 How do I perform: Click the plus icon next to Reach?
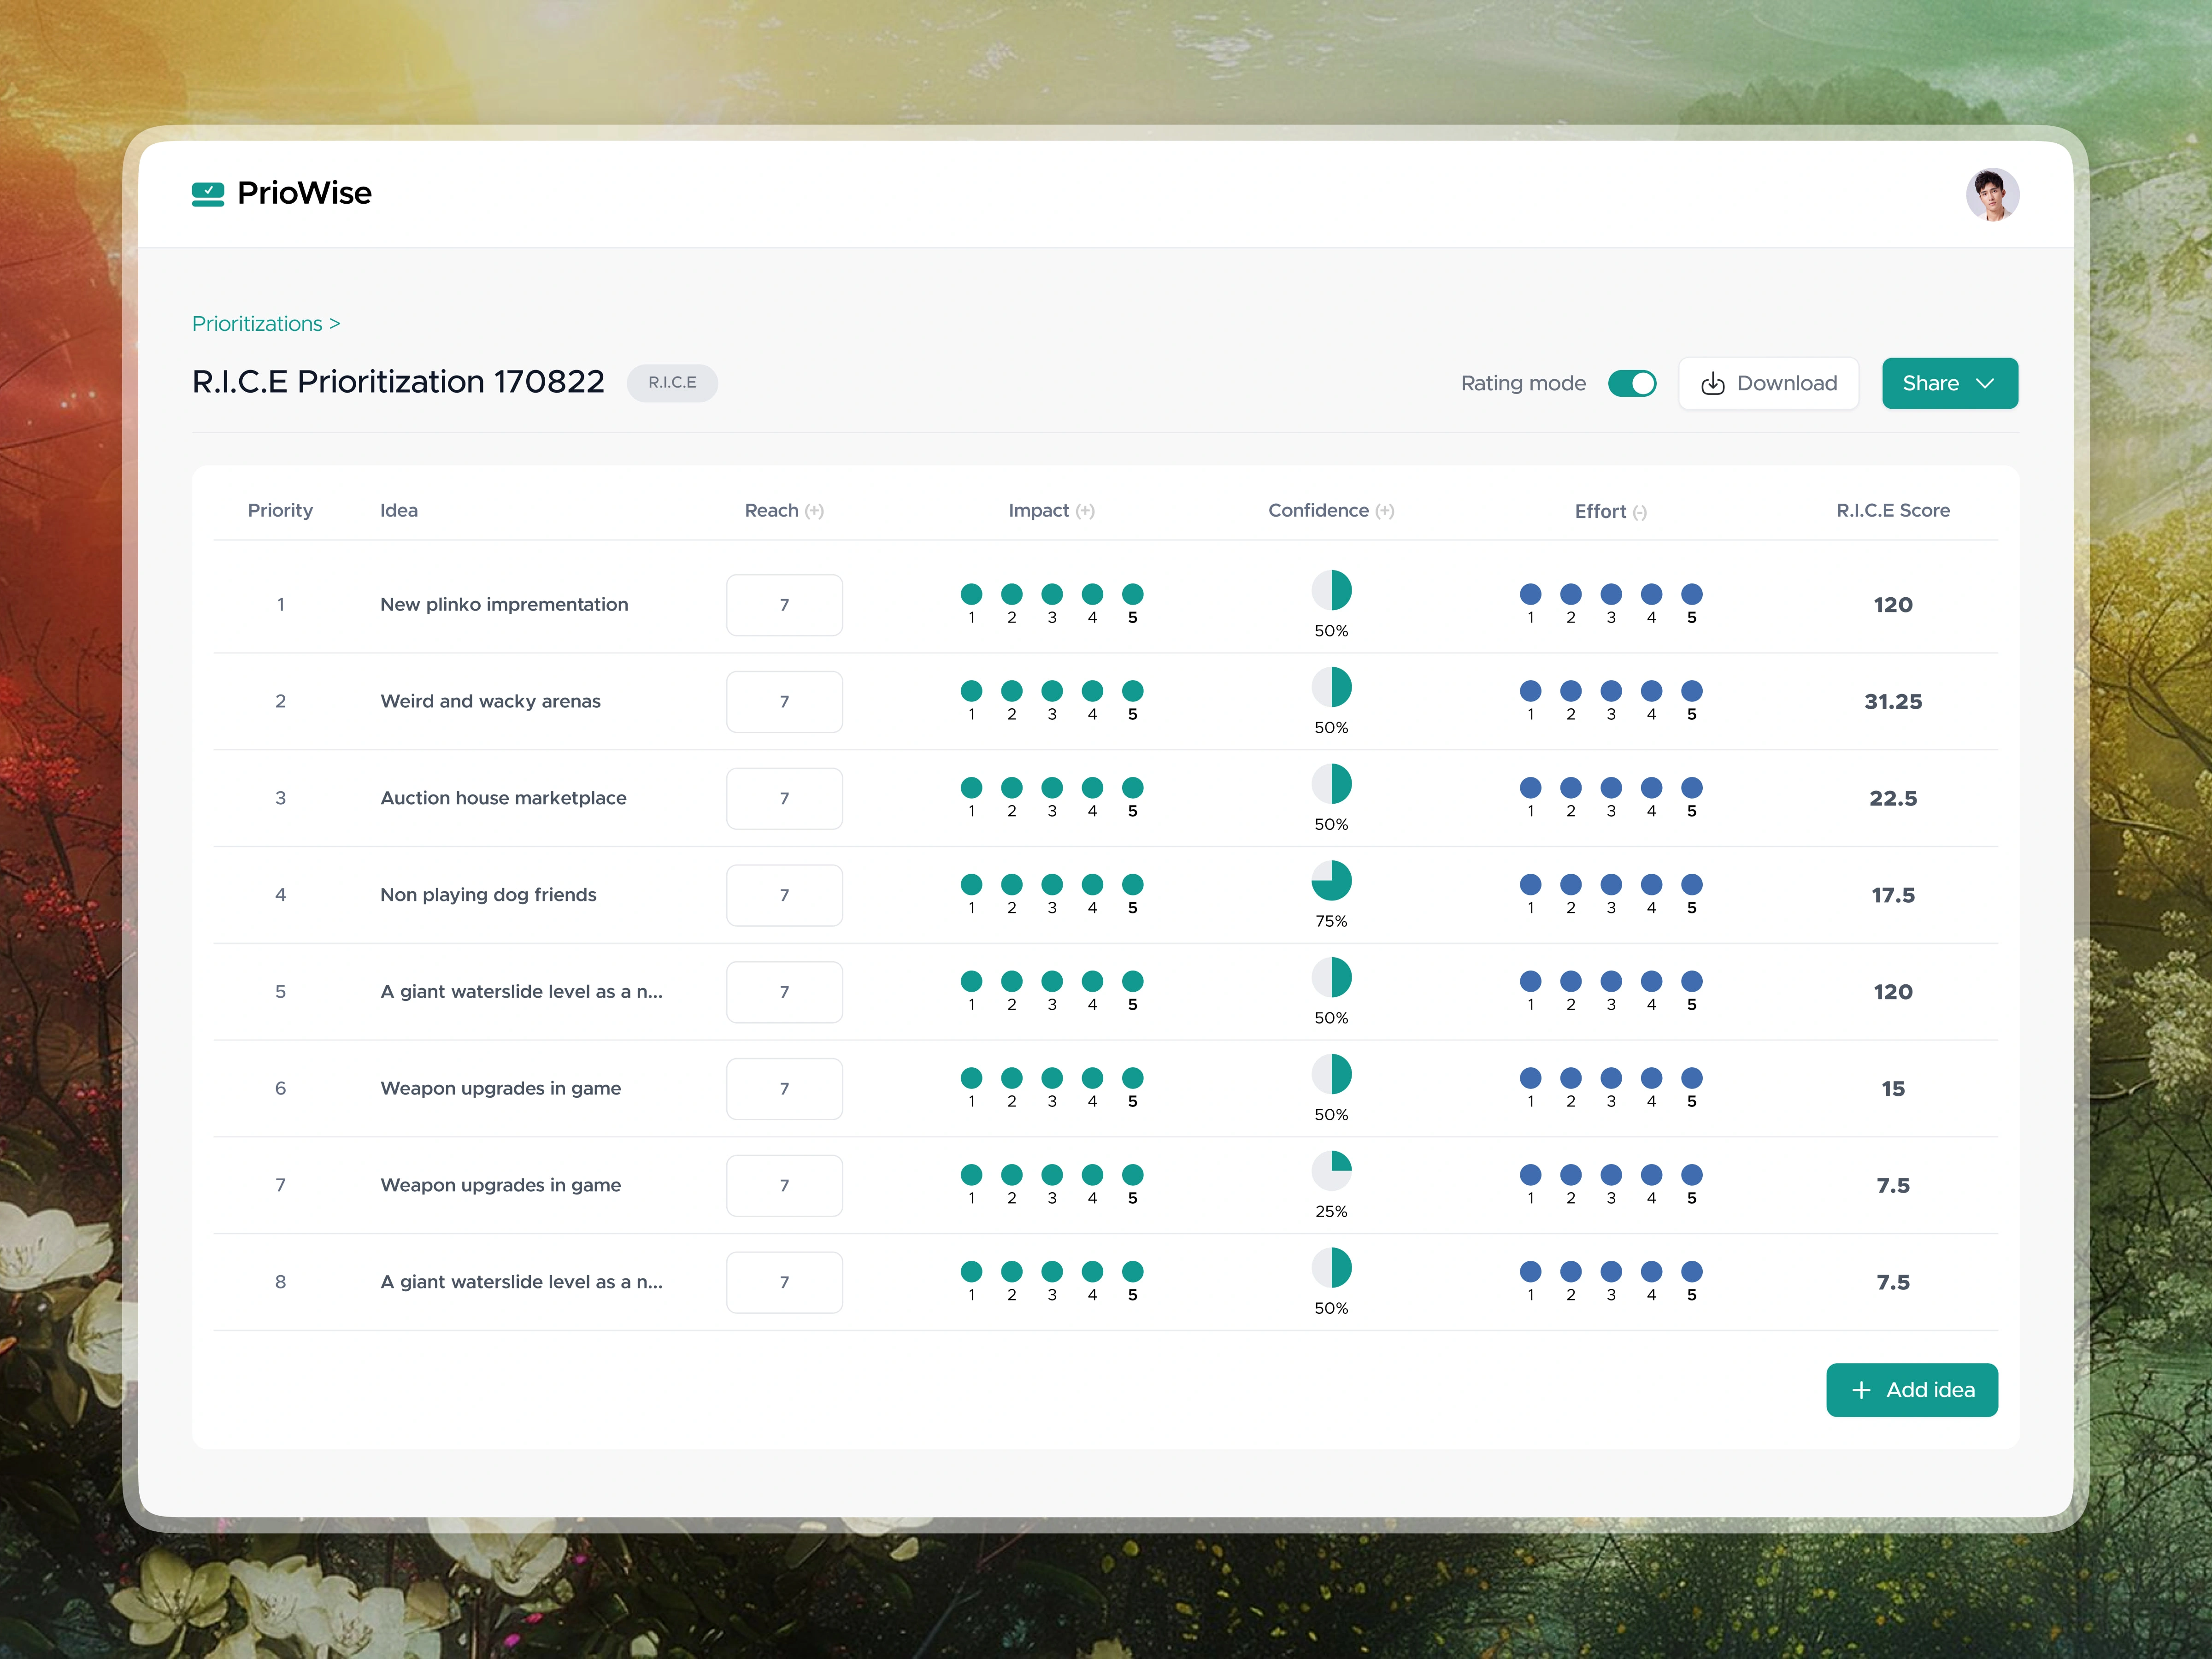tap(815, 511)
